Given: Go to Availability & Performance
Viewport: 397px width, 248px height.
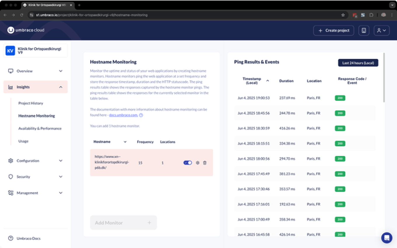Looking at the screenshot, I should point(40,128).
